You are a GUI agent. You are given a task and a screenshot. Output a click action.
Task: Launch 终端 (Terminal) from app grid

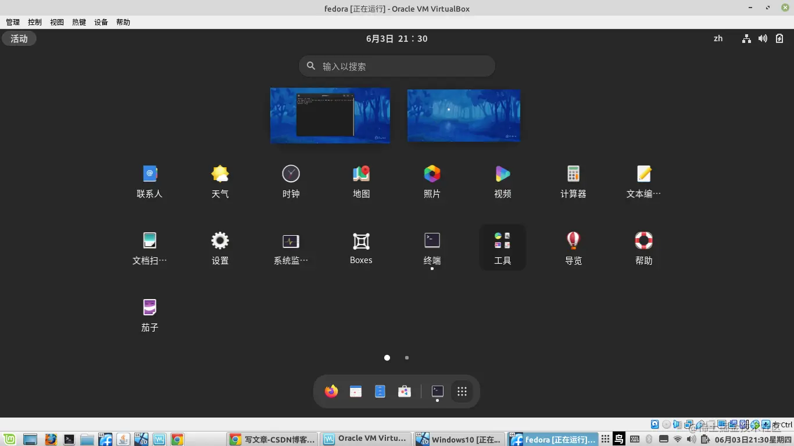point(432,249)
